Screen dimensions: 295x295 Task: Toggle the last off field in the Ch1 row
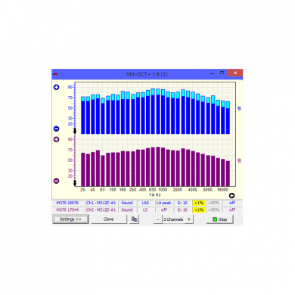tap(232, 203)
